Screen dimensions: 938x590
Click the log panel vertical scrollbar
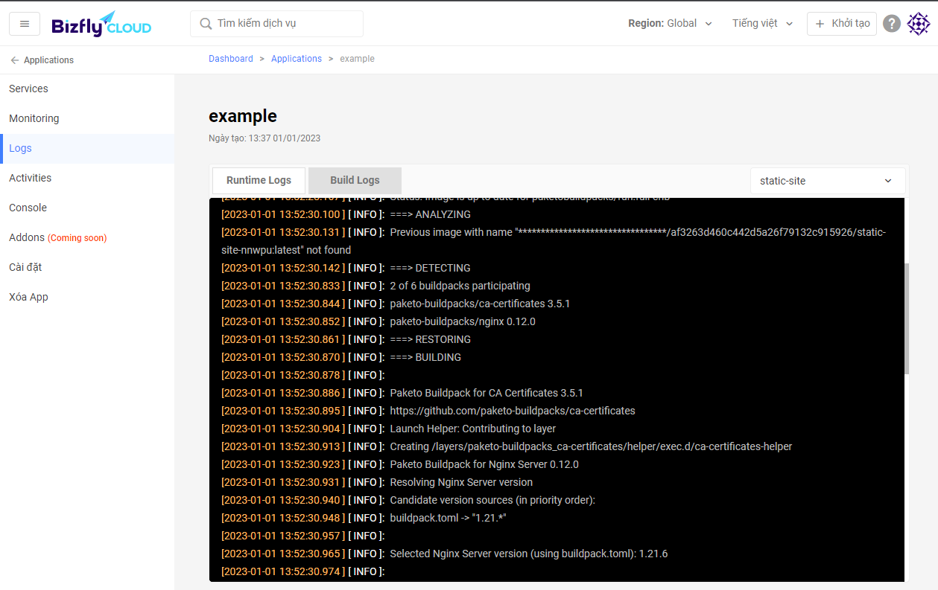click(907, 318)
